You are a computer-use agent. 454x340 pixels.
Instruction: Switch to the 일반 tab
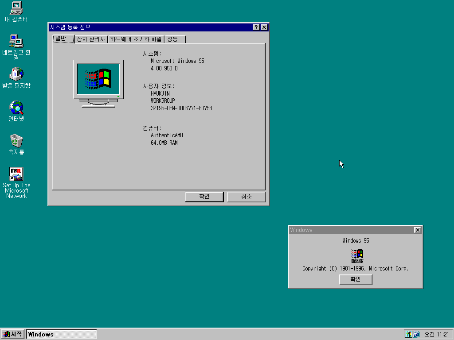[63, 39]
